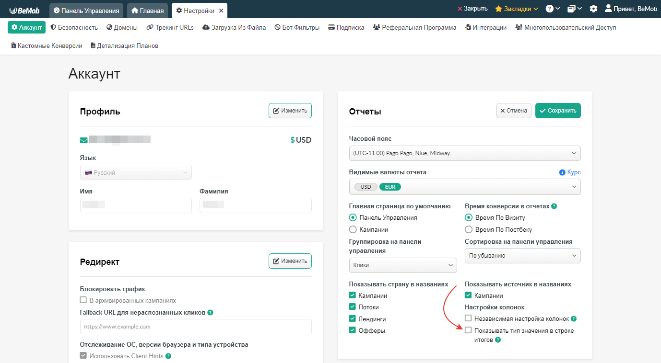Viewport: 661px width, 363px height.
Task: Select Панель Управления radio button
Action: 353,217
